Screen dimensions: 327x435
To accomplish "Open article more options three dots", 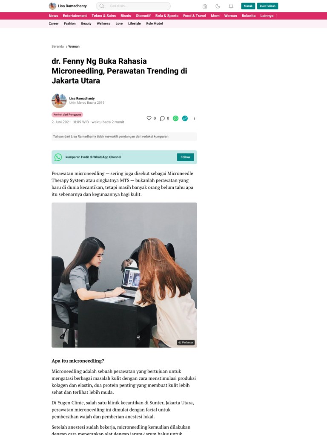I will [194, 119].
